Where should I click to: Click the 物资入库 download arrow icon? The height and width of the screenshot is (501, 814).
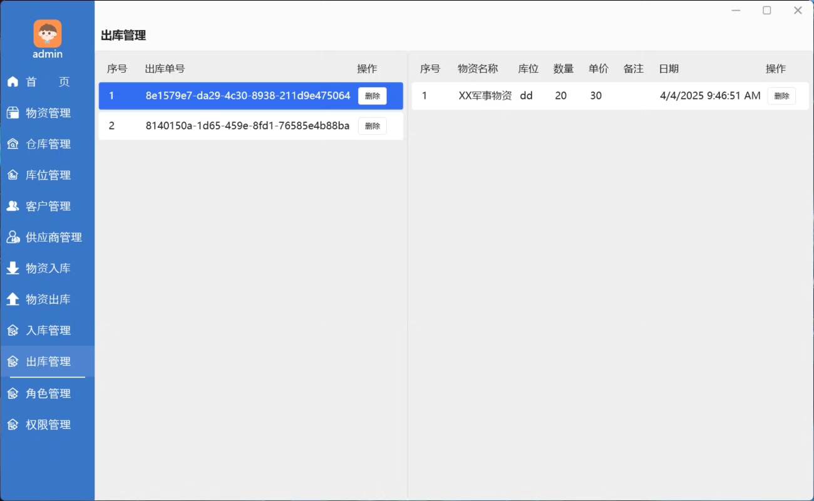pos(13,268)
